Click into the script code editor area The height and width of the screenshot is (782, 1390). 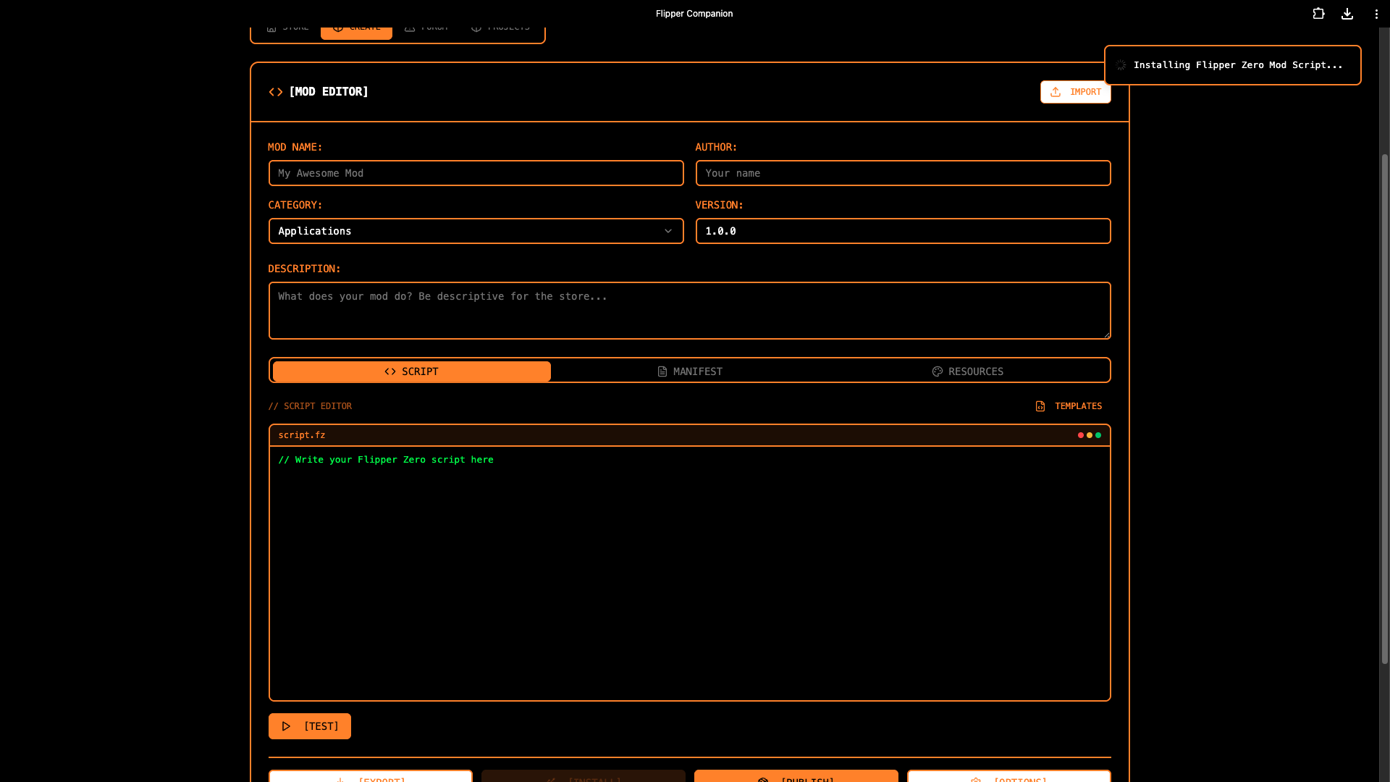(x=689, y=573)
